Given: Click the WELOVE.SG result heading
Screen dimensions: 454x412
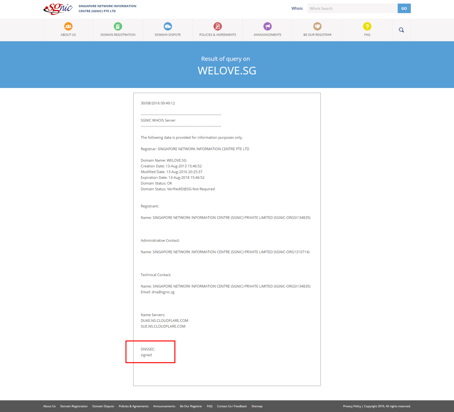Looking at the screenshot, I should tap(227, 70).
